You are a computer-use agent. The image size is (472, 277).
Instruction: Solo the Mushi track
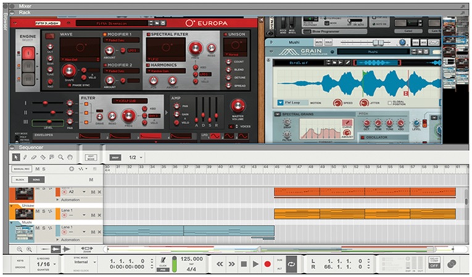click(x=43, y=228)
